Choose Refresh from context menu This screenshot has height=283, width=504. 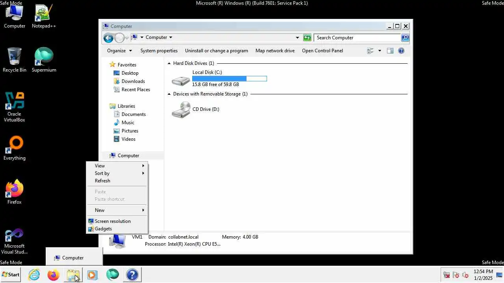[117, 181]
